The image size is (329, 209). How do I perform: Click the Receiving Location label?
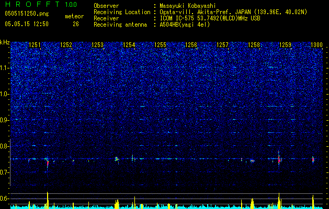pyautogui.click(x=122, y=12)
